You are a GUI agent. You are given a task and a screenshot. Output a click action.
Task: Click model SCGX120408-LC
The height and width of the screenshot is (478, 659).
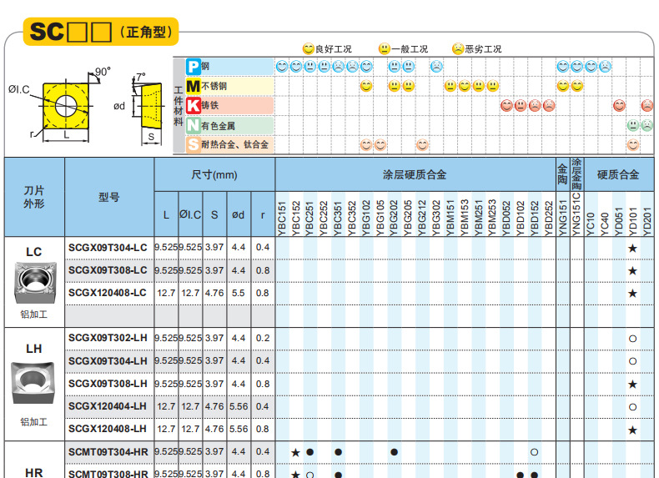click(107, 293)
